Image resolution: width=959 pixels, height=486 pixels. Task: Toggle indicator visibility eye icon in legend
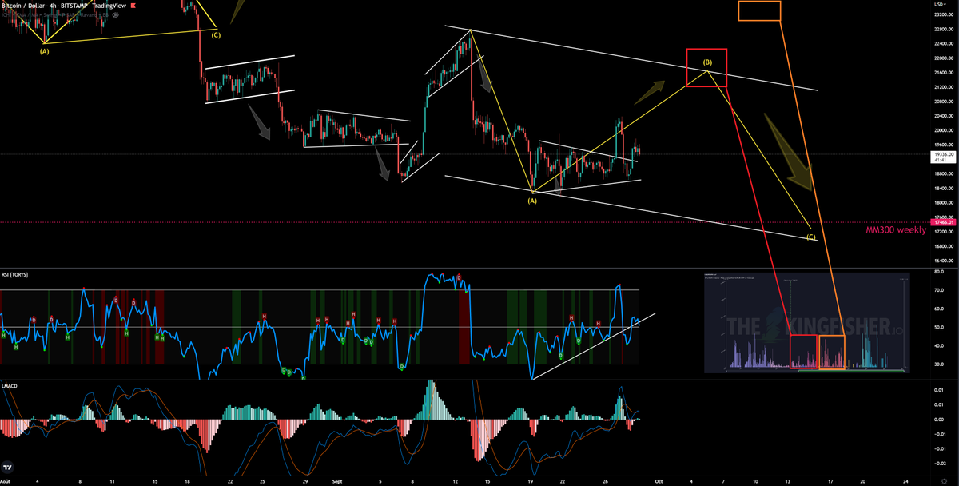[x=116, y=15]
